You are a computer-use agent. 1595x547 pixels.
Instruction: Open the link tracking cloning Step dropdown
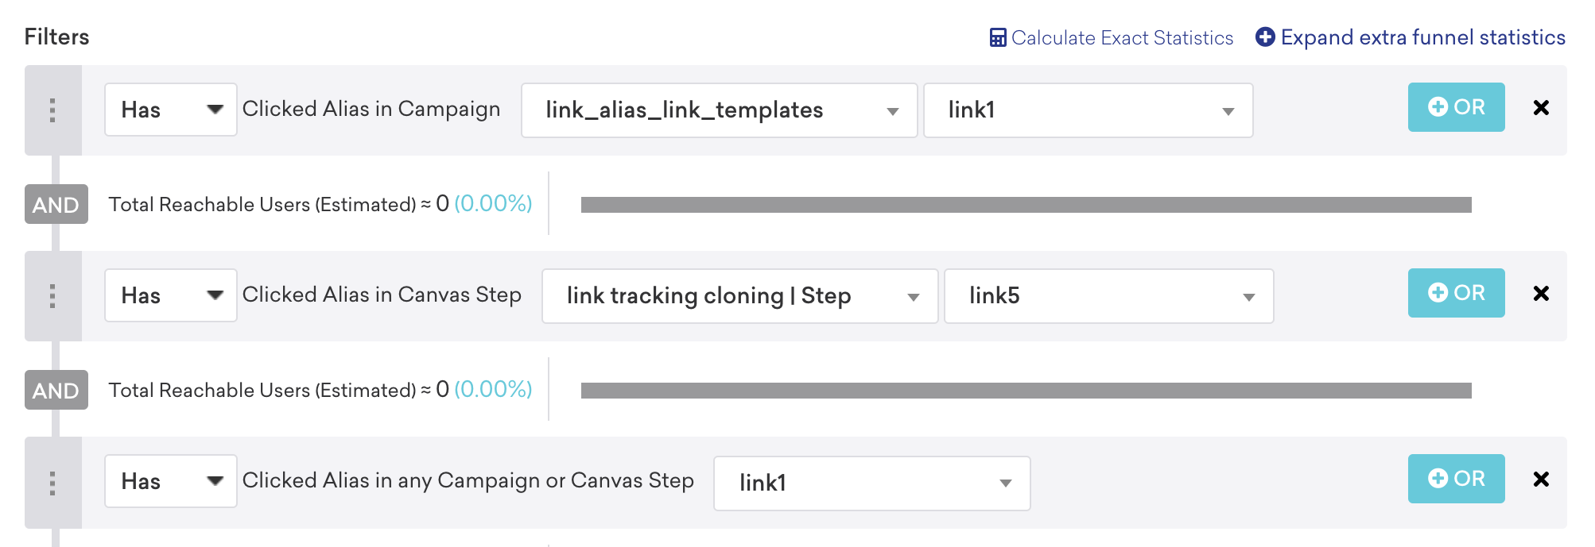[x=740, y=296]
